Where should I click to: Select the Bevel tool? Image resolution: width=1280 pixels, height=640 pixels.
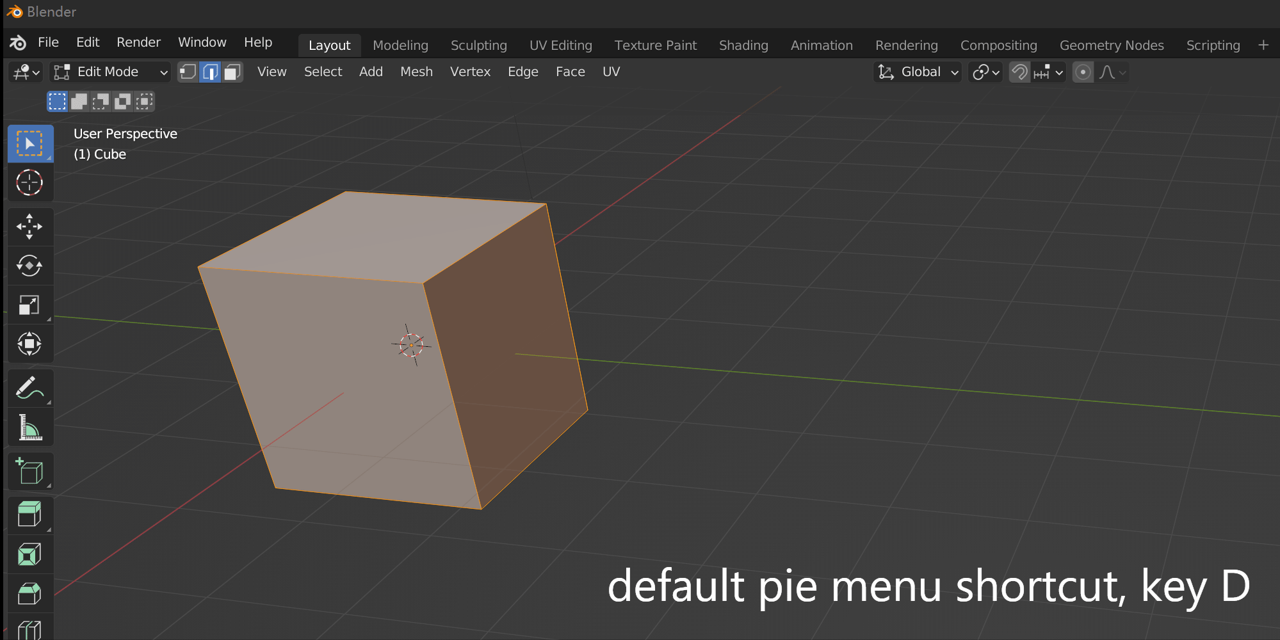29,593
